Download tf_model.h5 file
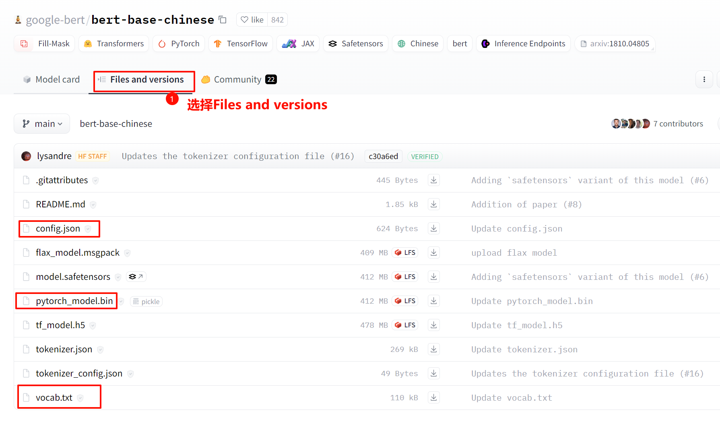This screenshot has width=720, height=422. coord(434,325)
